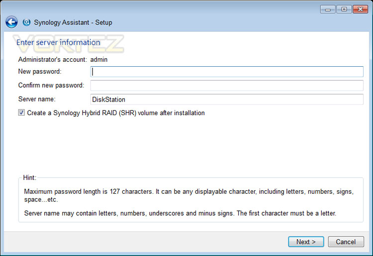Click the Synology Assistant - Setup title
This screenshot has height=256, width=373.
coord(73,22)
